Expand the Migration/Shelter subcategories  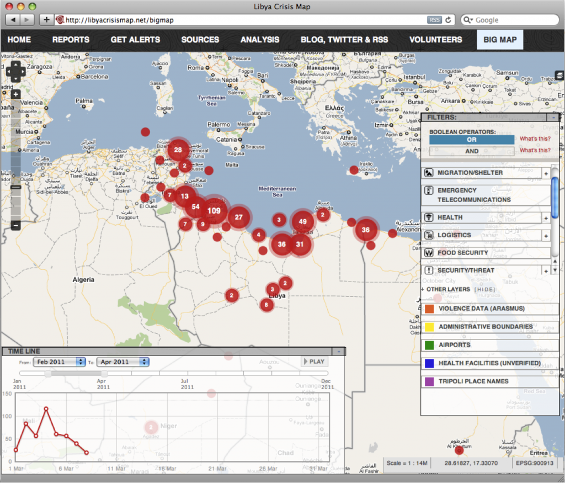pos(546,174)
